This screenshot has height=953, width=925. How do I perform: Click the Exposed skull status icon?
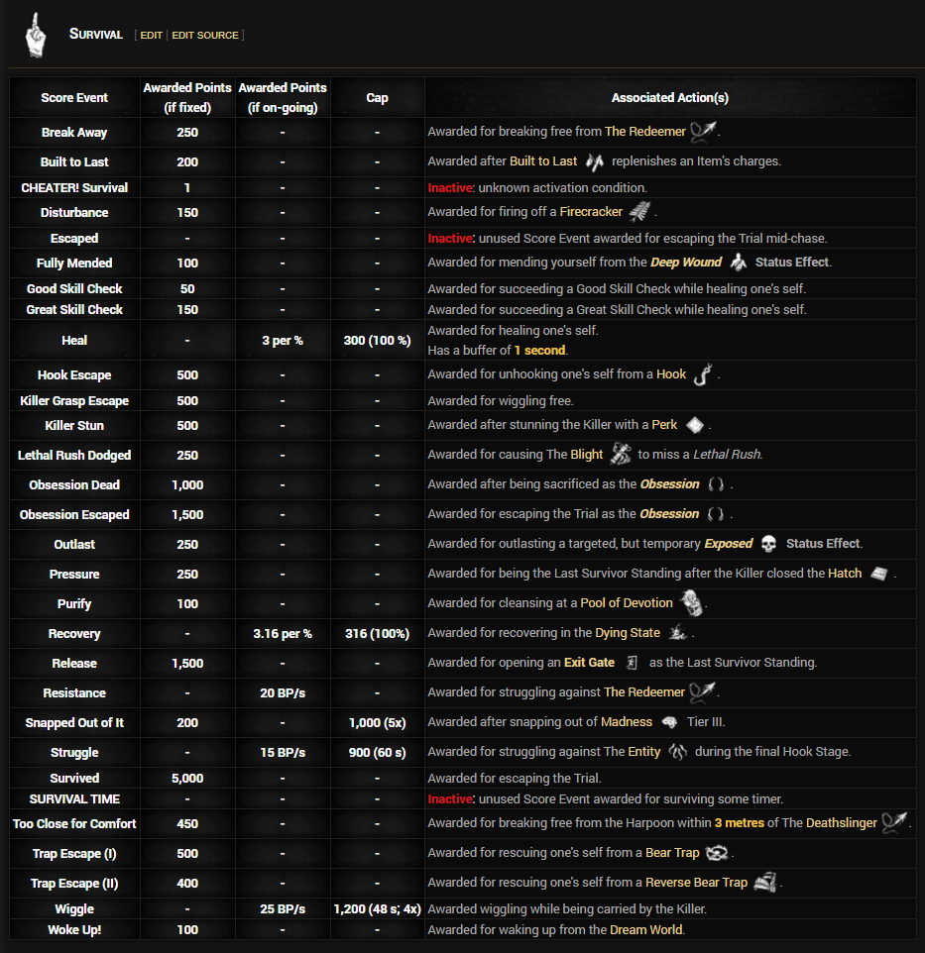tap(768, 544)
